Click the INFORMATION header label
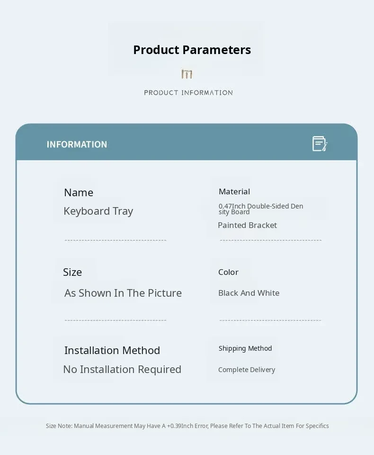 [77, 145]
